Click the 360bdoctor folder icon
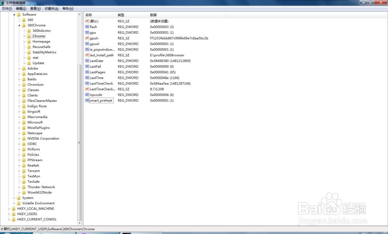Image resolution: width=388 pixels, height=234 pixels. pos(29,31)
